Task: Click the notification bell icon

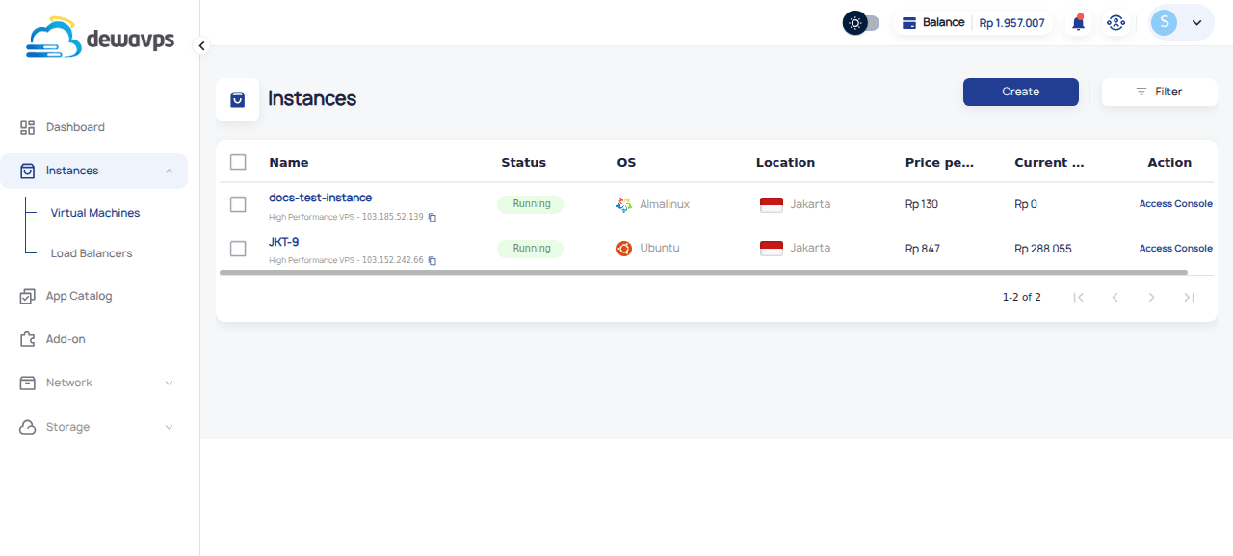Action: 1078,23
